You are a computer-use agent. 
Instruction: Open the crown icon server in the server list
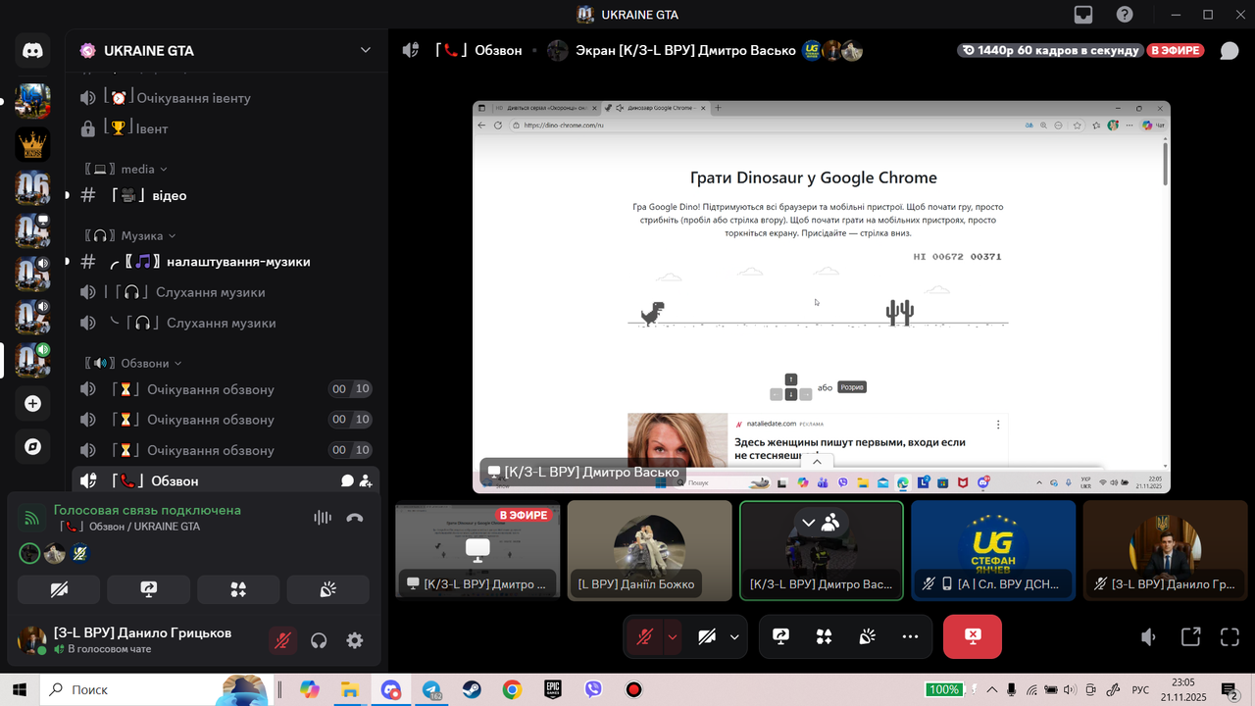[x=32, y=145]
